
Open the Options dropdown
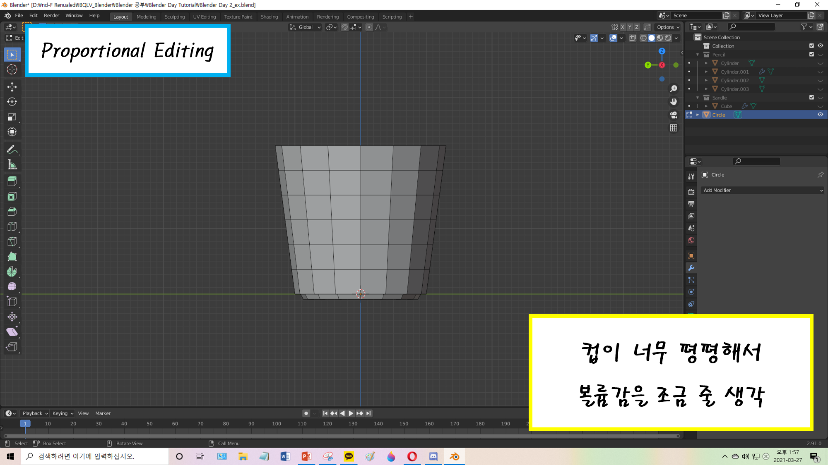pos(668,27)
